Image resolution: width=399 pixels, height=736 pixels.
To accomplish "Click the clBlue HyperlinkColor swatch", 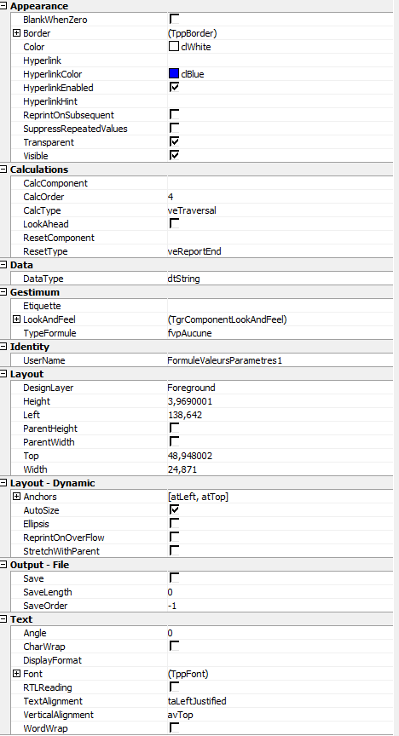I will point(174,74).
